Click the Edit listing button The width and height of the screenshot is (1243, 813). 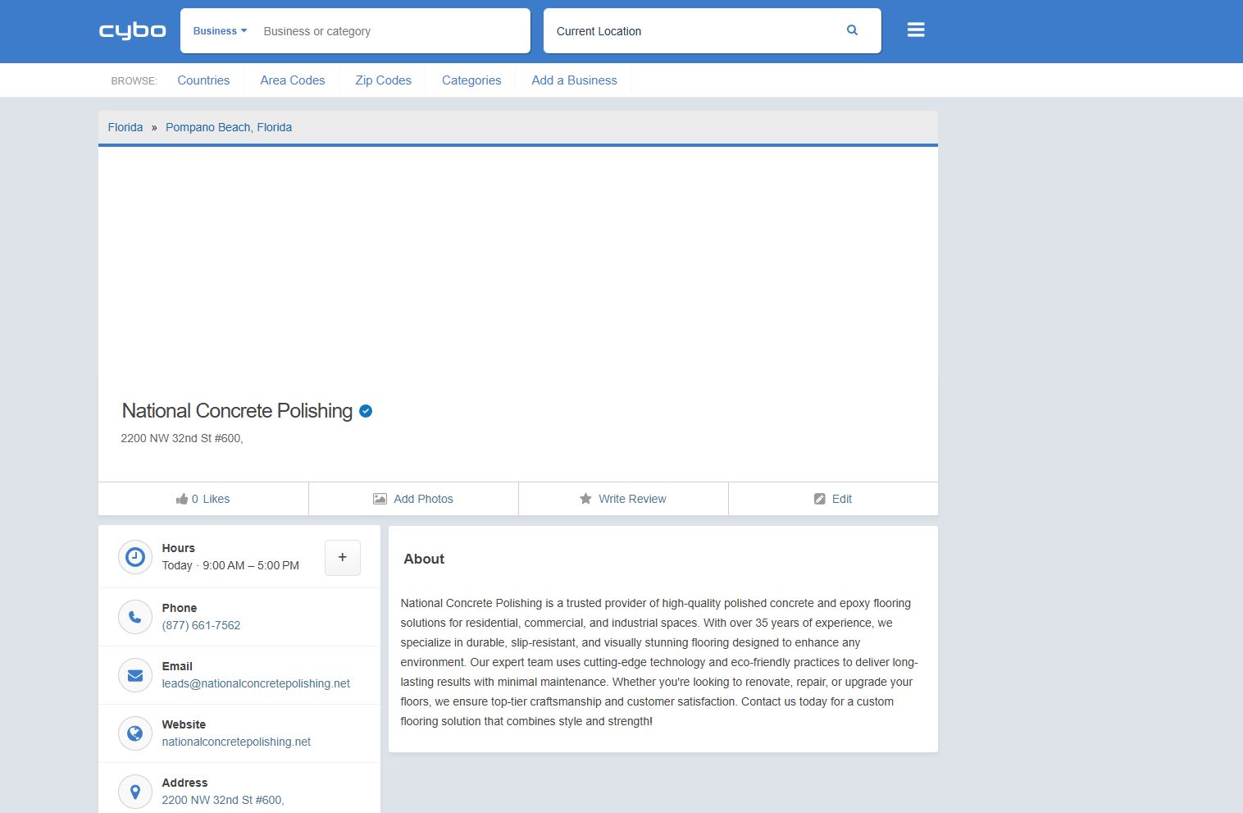pos(833,499)
